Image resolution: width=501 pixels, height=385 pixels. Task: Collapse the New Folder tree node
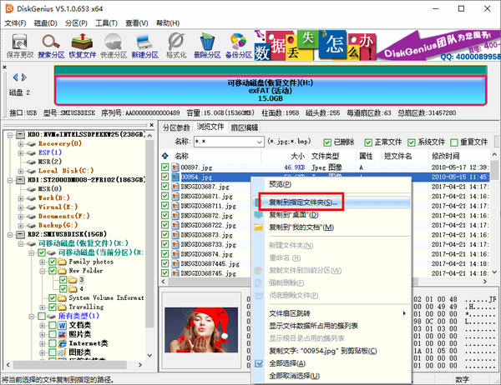42,271
